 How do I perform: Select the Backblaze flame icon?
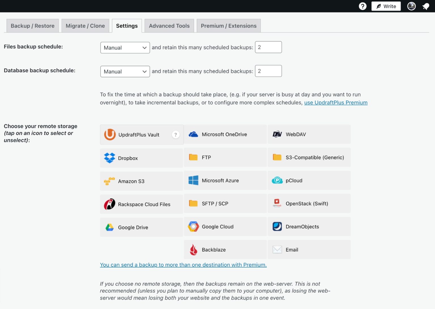[x=193, y=250]
